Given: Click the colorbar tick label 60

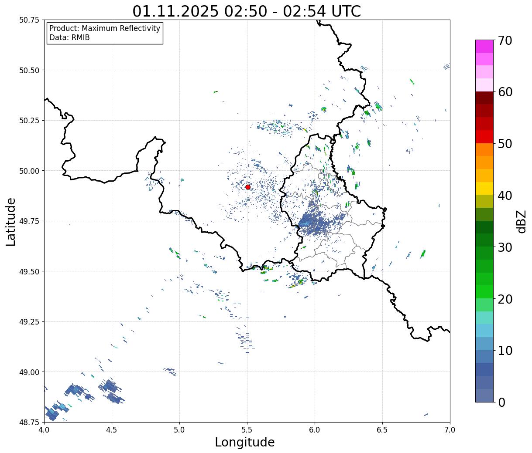Looking at the screenshot, I should click(505, 92).
